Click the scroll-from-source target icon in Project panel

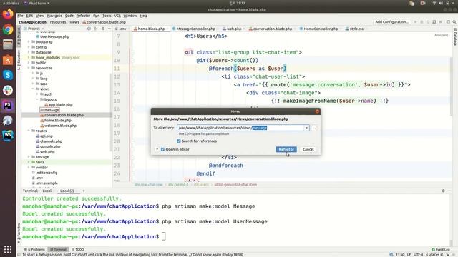[x=89, y=29]
